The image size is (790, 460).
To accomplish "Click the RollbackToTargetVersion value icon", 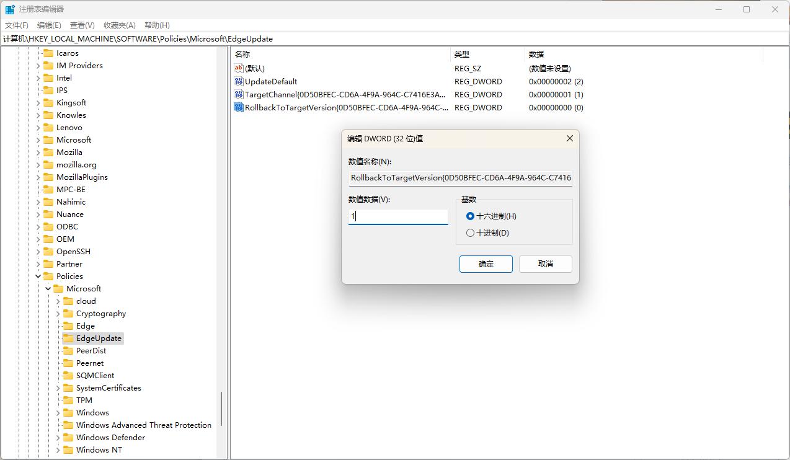I will tap(239, 107).
